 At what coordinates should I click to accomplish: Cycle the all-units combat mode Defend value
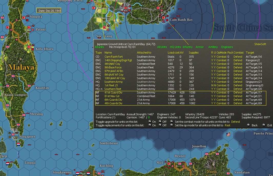pyautogui.click(x=235, y=122)
